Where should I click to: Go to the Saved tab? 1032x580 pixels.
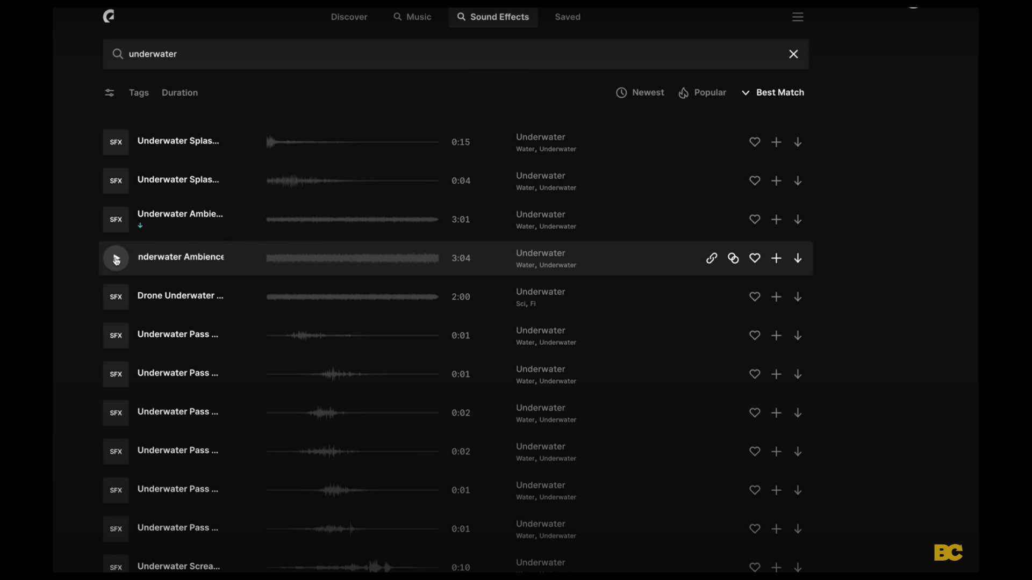[568, 17]
